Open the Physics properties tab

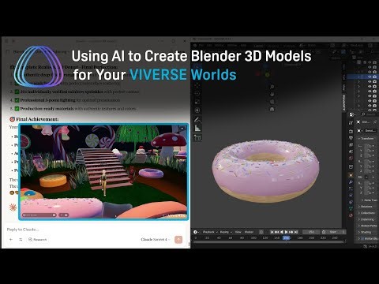[x=351, y=195]
